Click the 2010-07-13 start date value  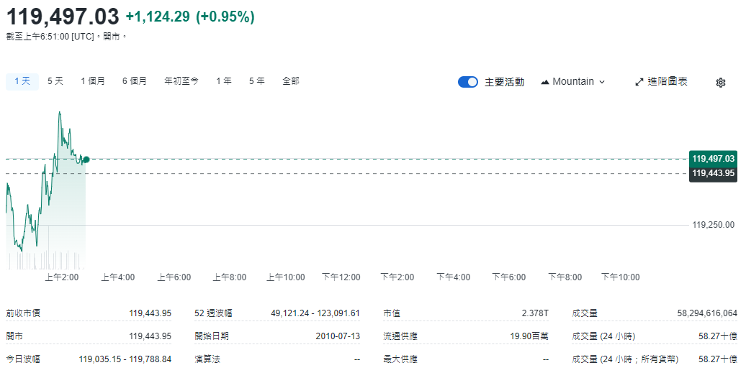(x=338, y=336)
